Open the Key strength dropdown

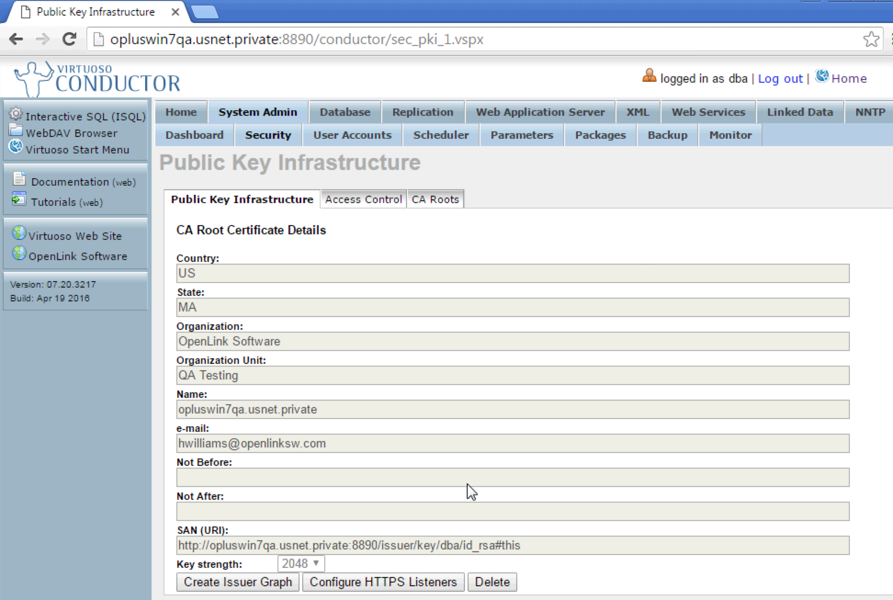pos(301,563)
